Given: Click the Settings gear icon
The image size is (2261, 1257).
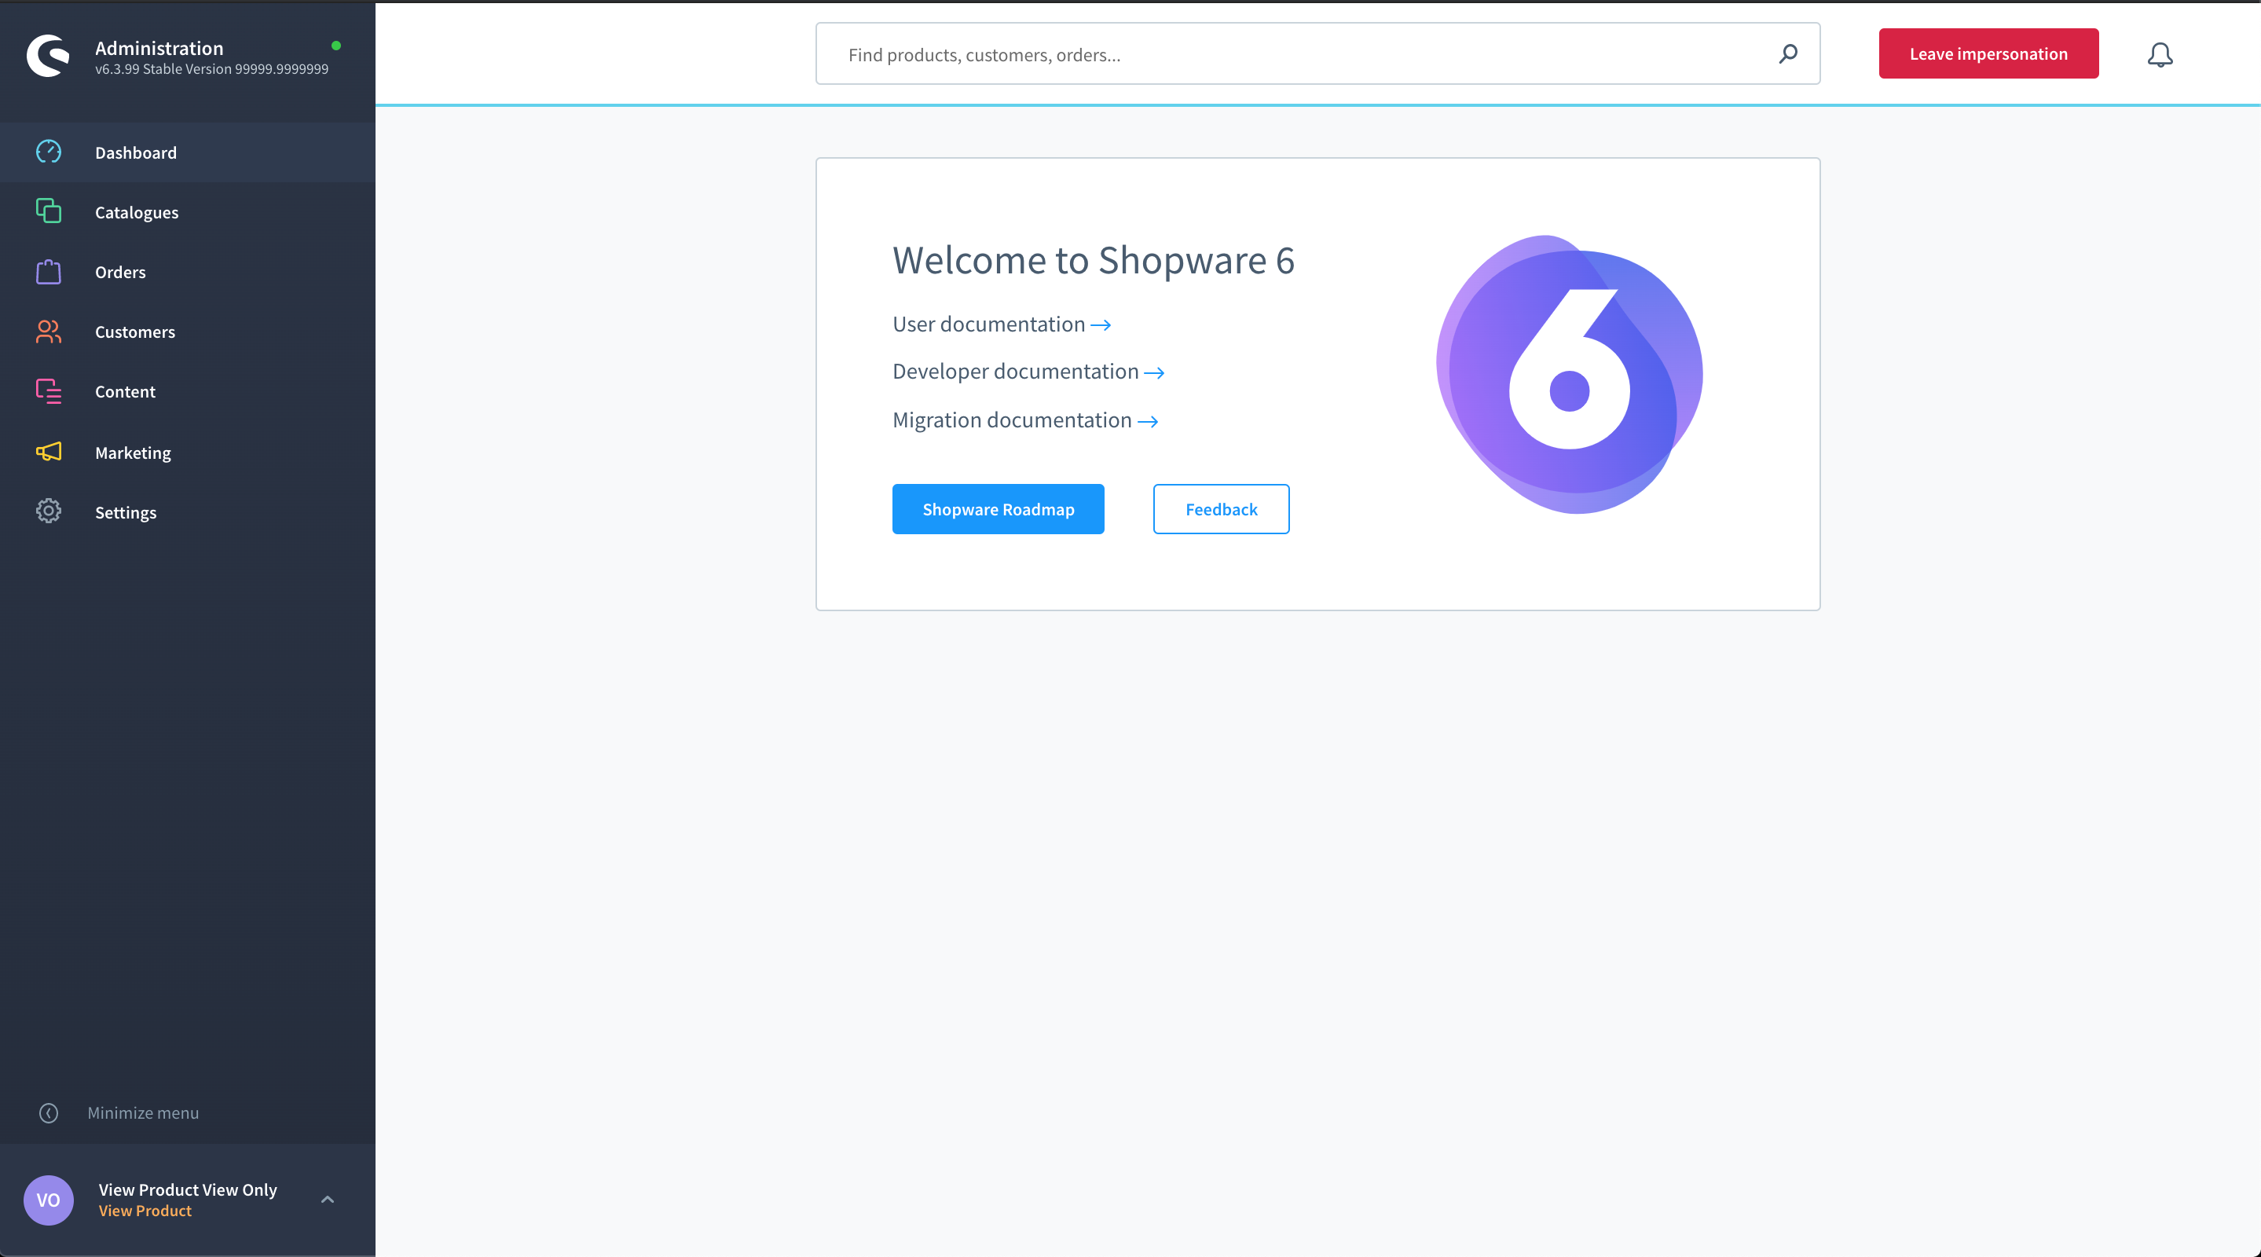Looking at the screenshot, I should click(x=48, y=511).
